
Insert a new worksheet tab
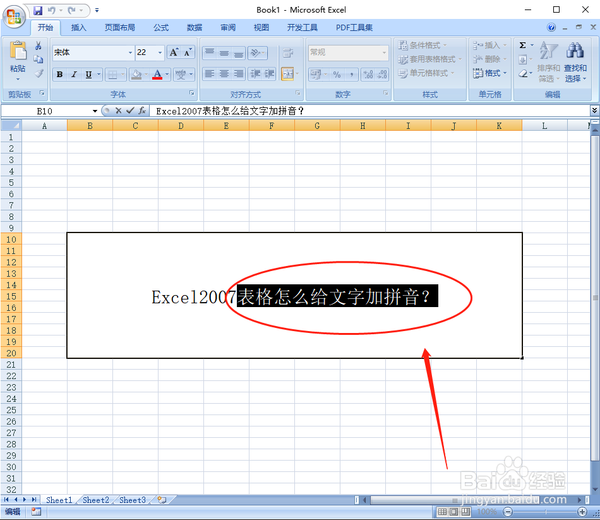(162, 500)
